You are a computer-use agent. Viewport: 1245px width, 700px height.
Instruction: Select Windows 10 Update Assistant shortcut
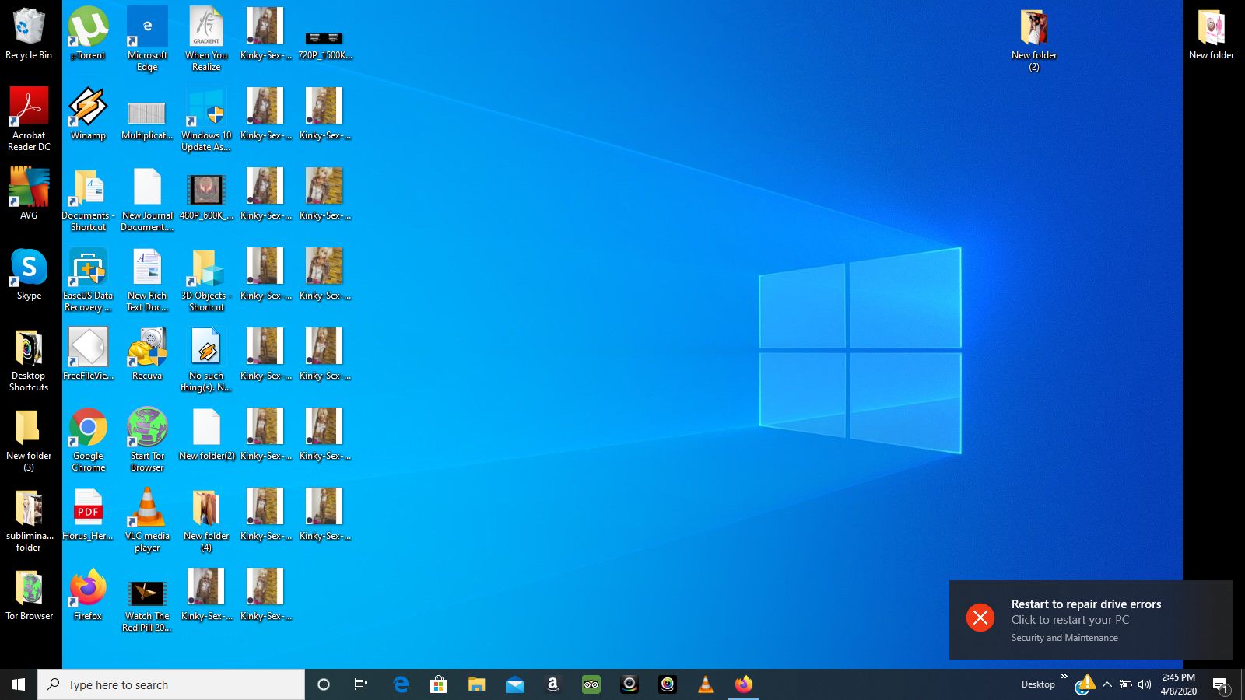(x=206, y=118)
